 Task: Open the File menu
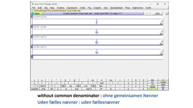[33, 8]
